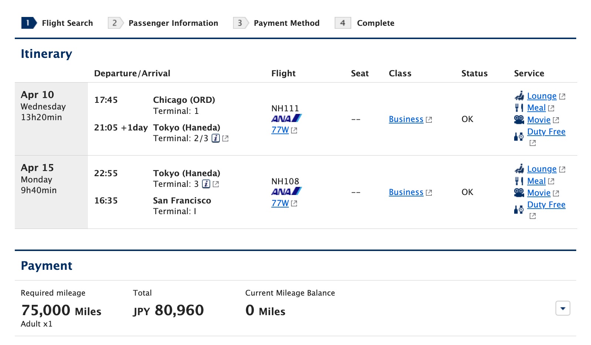591x345 pixels.
Task: Click the info icon next to Tokyo Haneda Terminal 3
Action: click(x=206, y=184)
